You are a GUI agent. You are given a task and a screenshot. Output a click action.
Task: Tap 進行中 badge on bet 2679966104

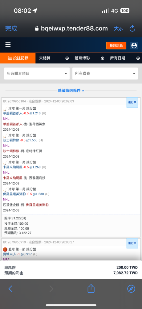(x=132, y=102)
